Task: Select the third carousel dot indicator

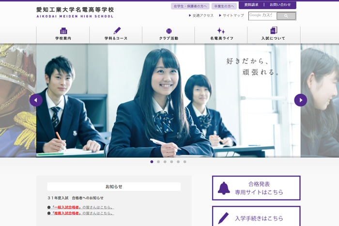Action: click(165, 162)
